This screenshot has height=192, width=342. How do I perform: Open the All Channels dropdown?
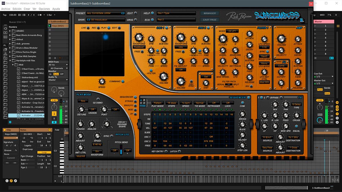pos(58,68)
